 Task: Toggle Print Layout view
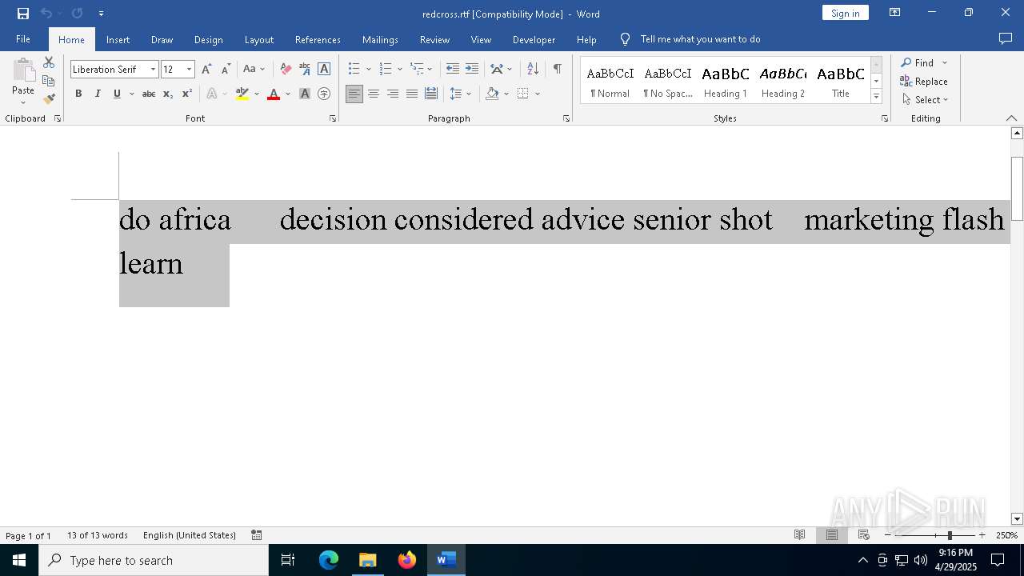(x=831, y=535)
